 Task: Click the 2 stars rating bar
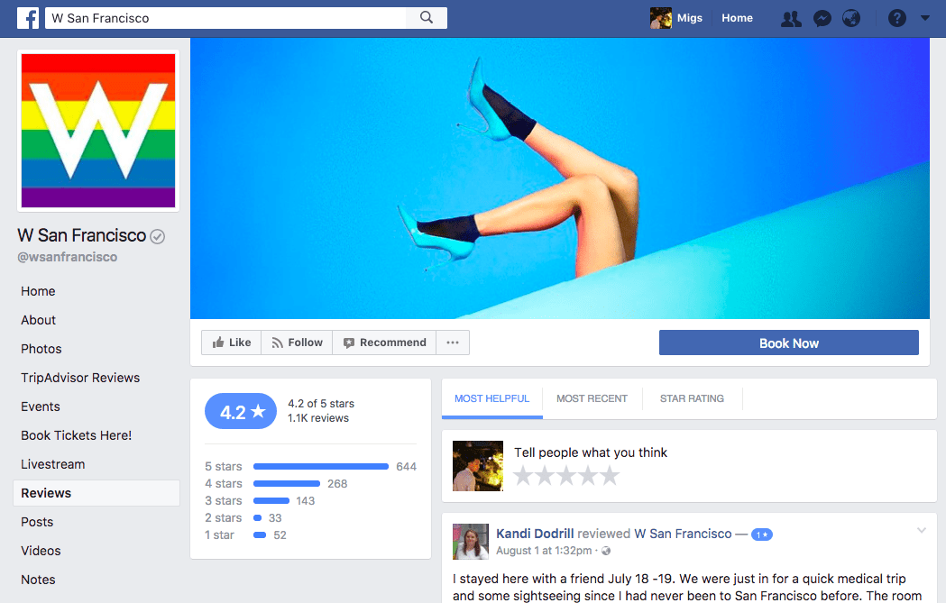258,518
